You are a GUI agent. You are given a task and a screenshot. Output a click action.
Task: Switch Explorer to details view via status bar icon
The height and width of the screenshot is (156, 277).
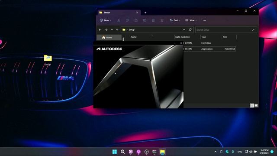coord(252,105)
